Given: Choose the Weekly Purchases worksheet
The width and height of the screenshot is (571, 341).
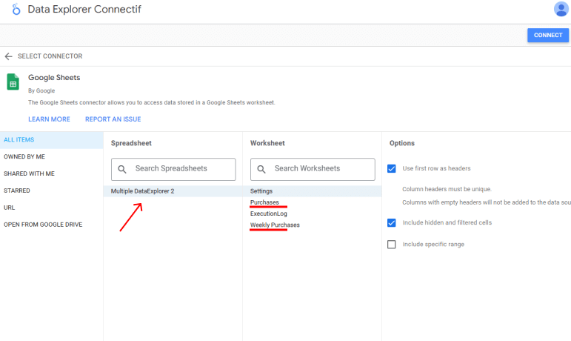Looking at the screenshot, I should pos(275,225).
